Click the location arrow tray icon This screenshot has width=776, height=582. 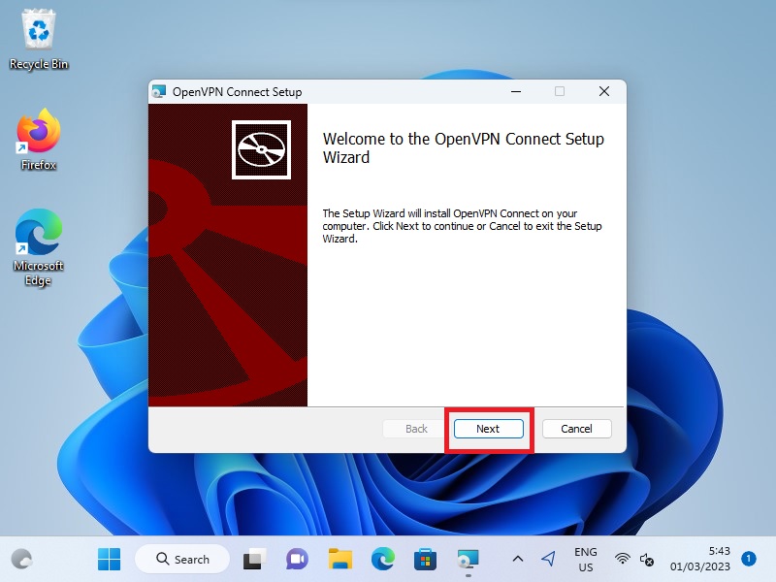click(548, 559)
